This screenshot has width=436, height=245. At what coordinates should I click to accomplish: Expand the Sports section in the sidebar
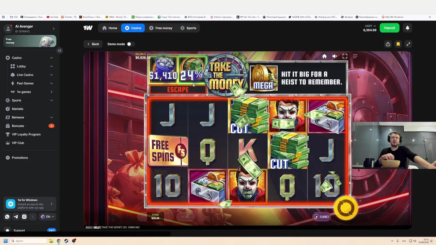pyautogui.click(x=51, y=100)
